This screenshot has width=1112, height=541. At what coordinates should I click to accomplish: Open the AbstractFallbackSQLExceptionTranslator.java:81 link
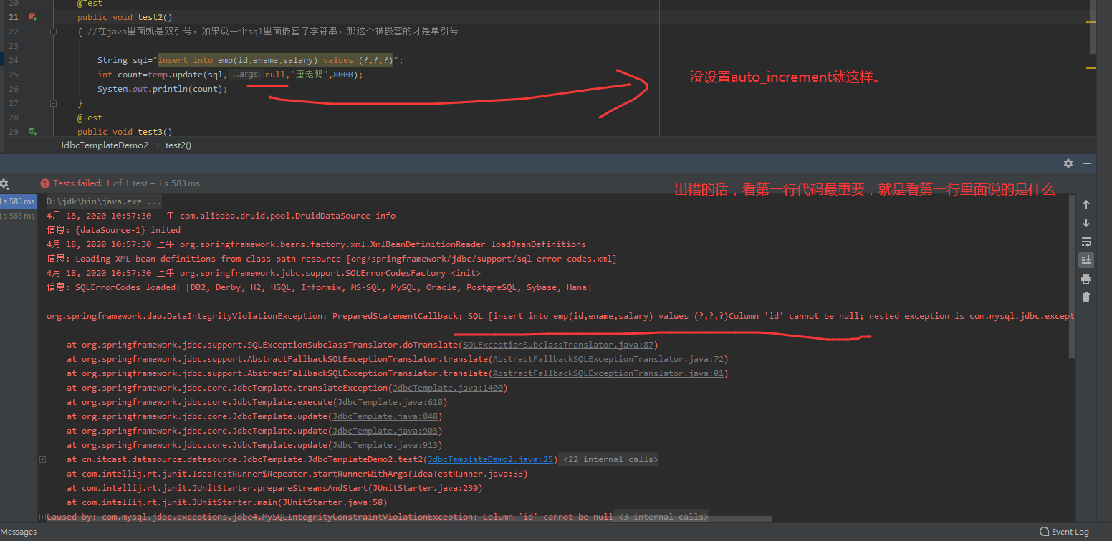608,373
